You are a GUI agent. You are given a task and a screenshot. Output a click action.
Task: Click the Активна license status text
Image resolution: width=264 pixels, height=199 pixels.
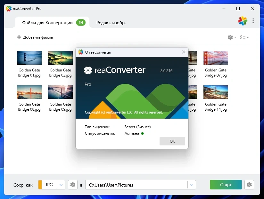(x=132, y=133)
